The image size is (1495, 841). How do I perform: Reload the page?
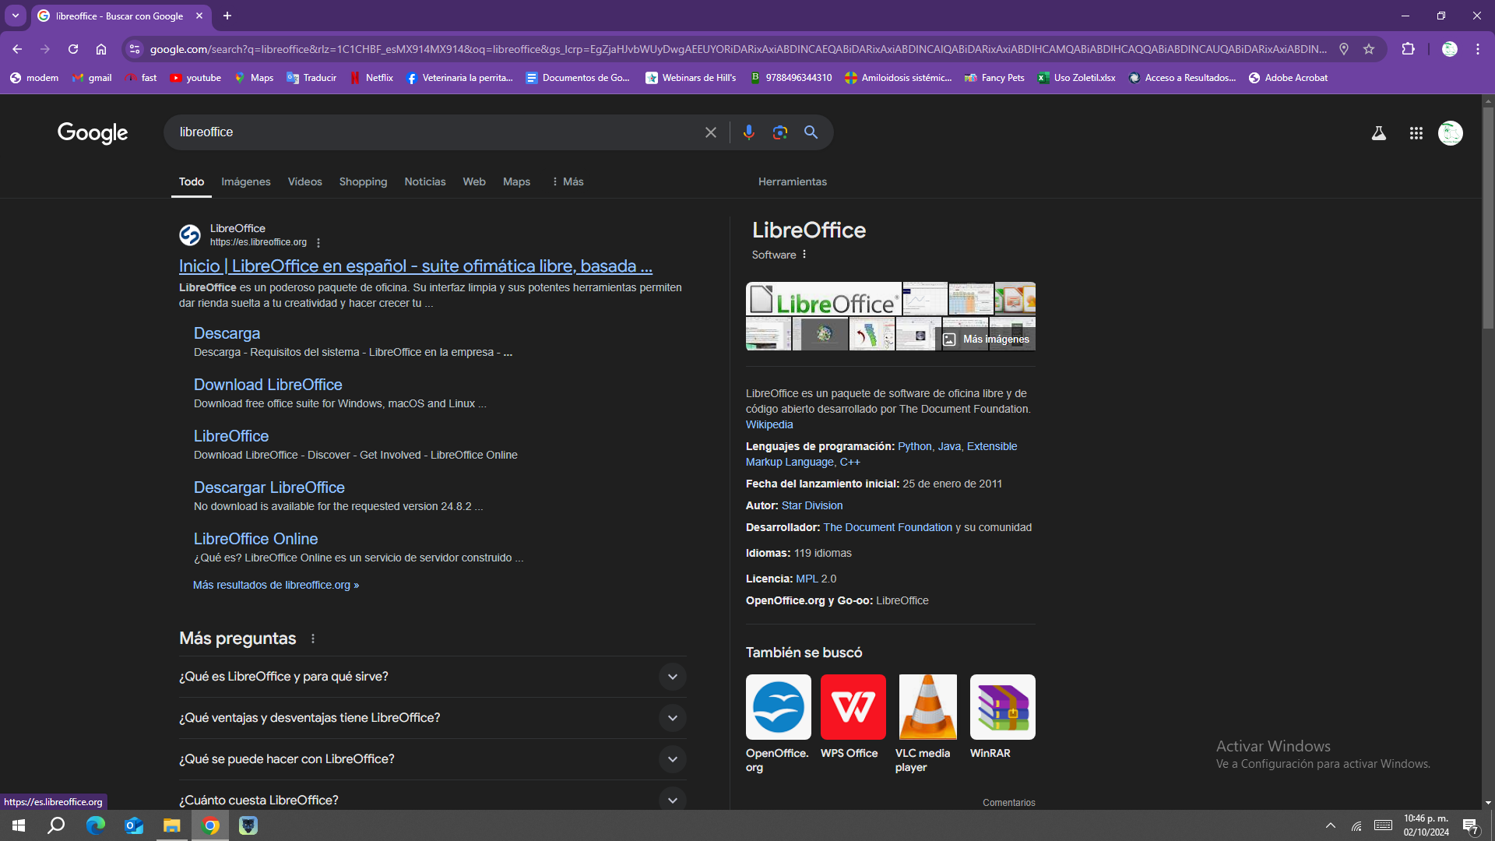pyautogui.click(x=73, y=49)
